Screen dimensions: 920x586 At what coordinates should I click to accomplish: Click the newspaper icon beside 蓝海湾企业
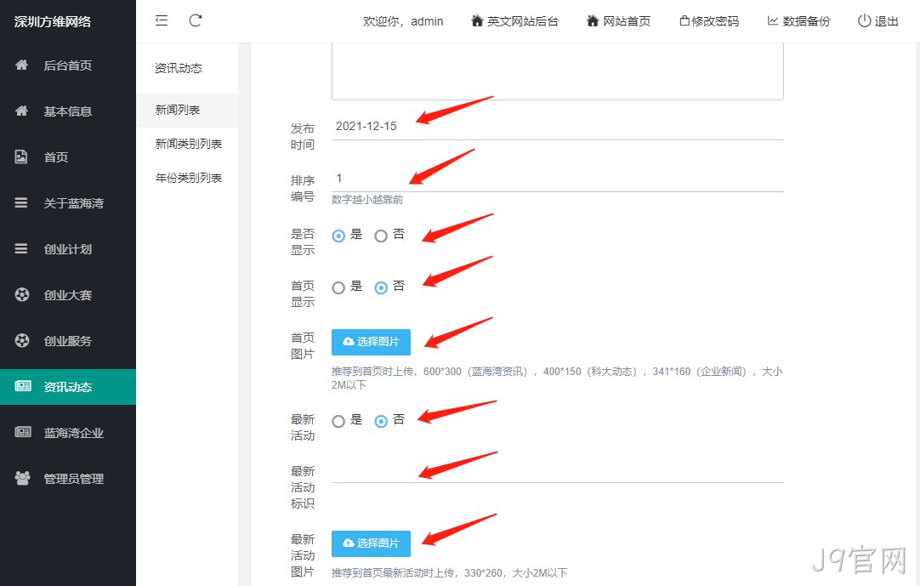(x=23, y=431)
